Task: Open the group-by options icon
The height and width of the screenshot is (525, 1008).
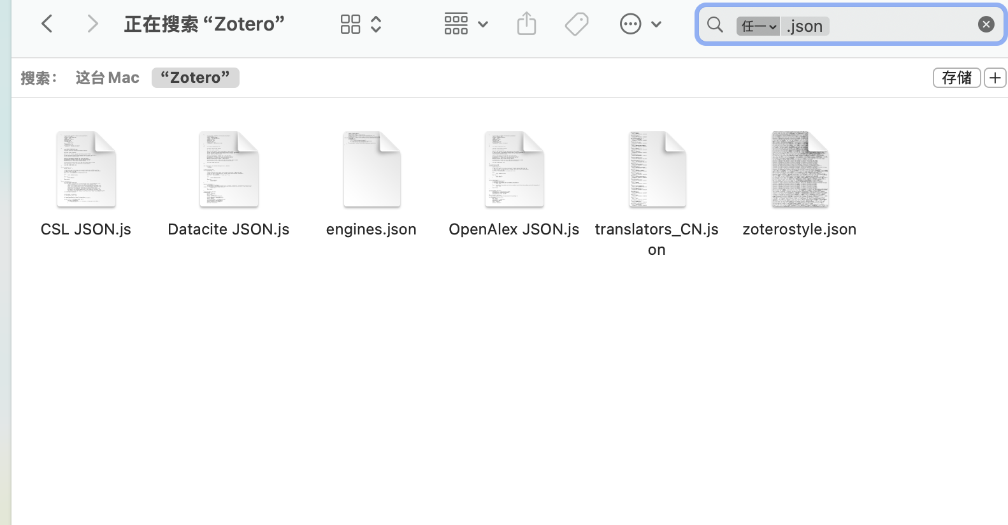Action: [456, 24]
